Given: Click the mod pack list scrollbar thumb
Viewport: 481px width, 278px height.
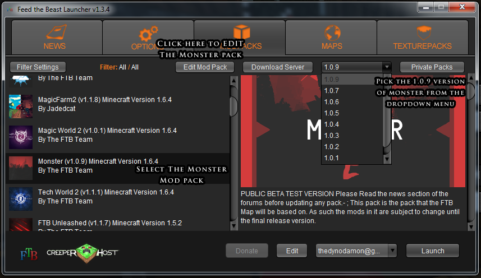Looking at the screenshot, I should pyautogui.click(x=233, y=106).
